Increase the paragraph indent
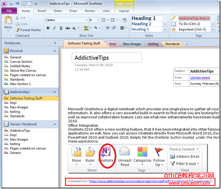This screenshot has width=221, height=189. coord(114,28)
